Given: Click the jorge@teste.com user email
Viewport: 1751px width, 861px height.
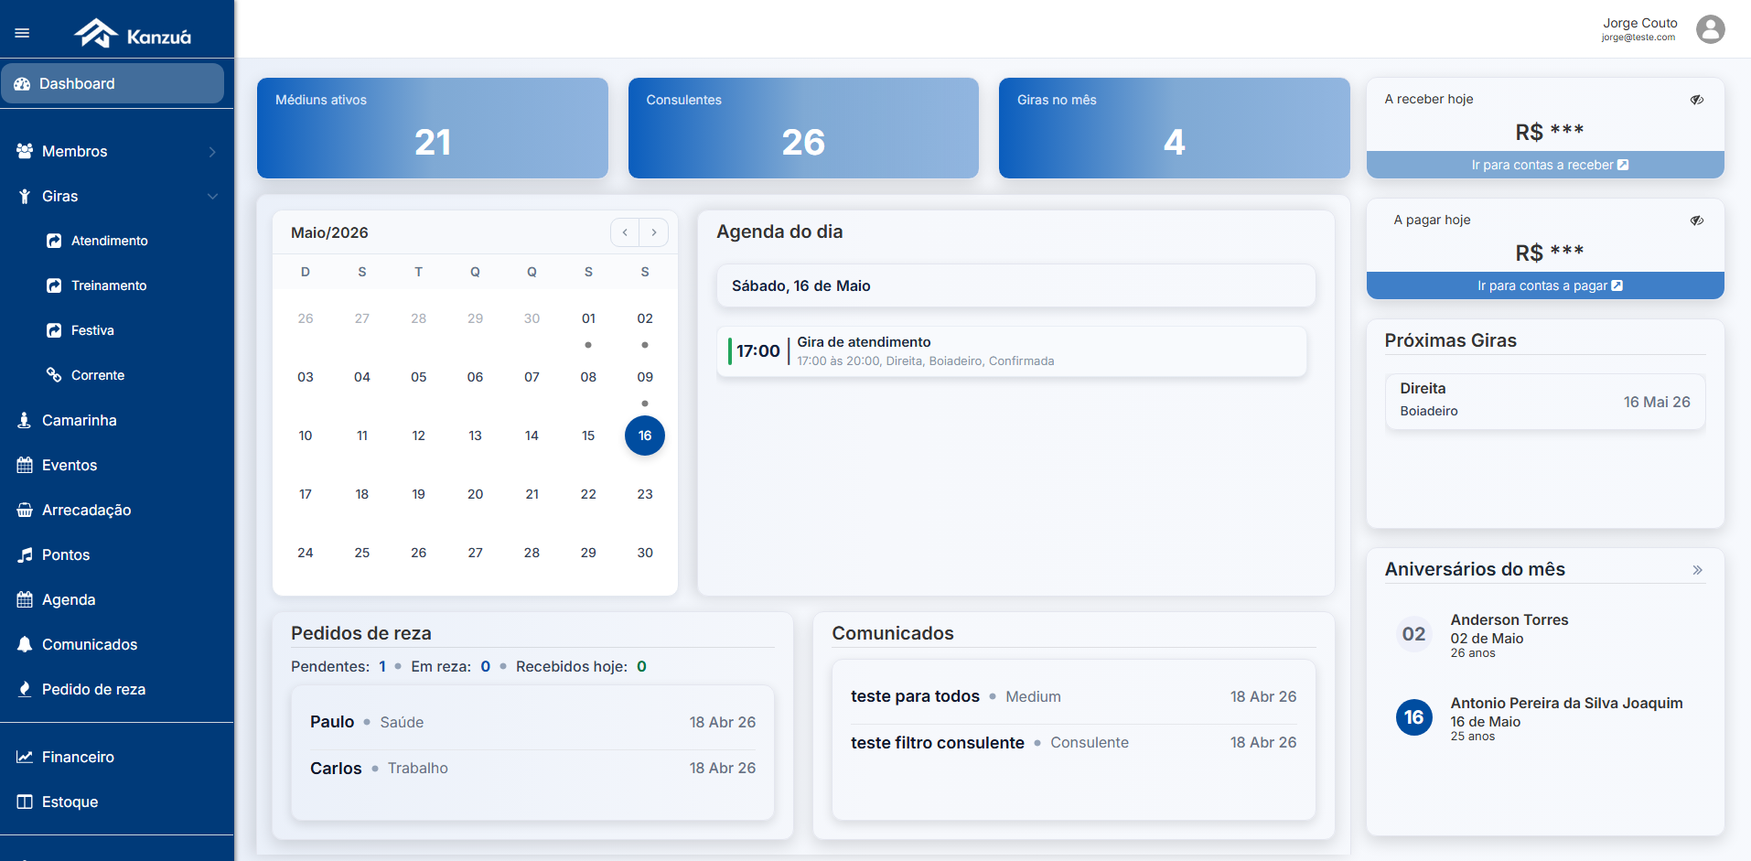Looking at the screenshot, I should 1638,38.
